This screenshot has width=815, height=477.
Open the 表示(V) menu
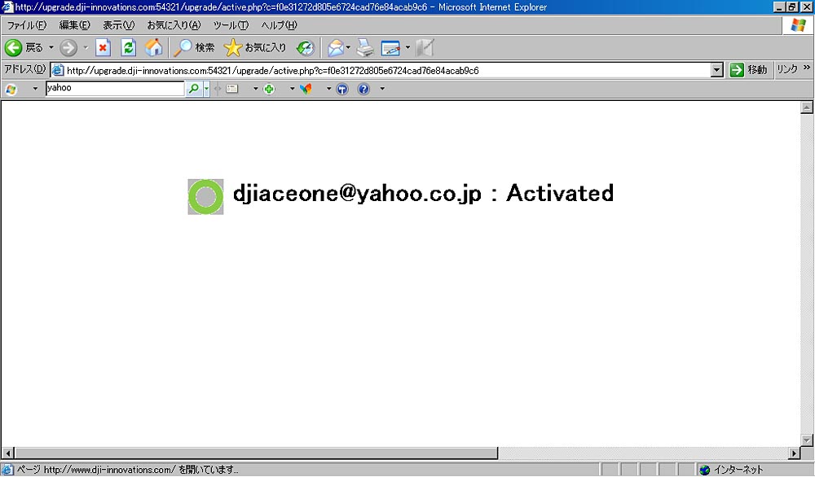pyautogui.click(x=118, y=25)
